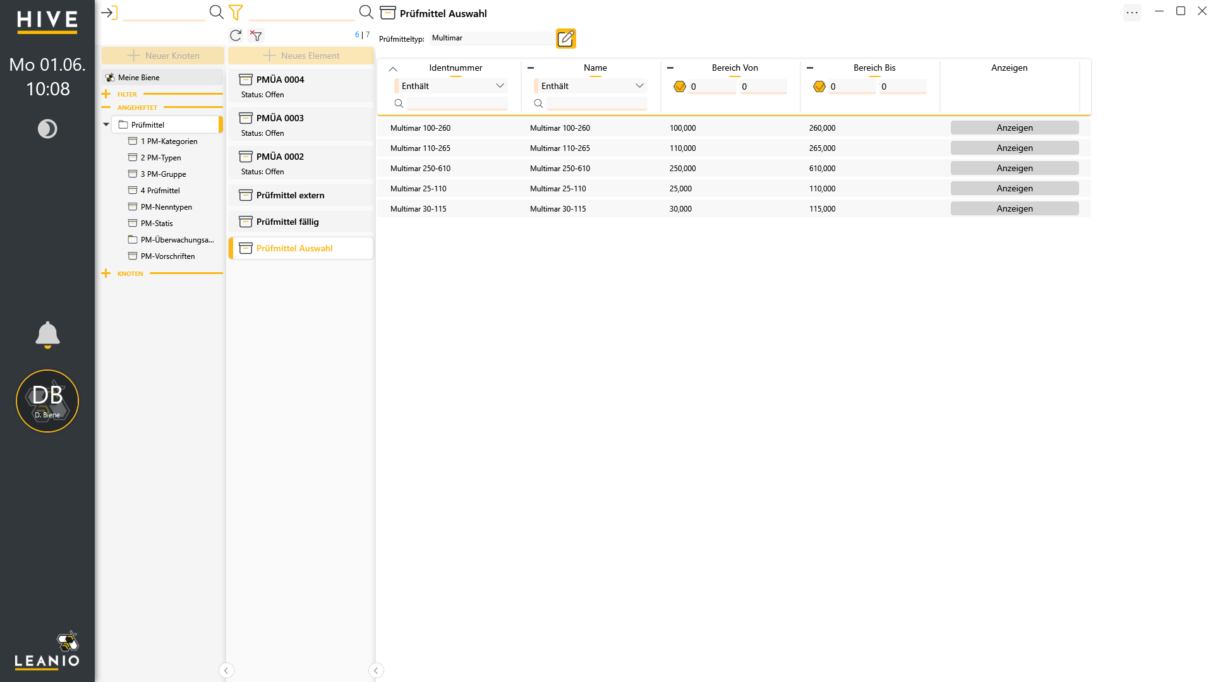1213x682 pixels.
Task: Select PM-Vorschriften tree item
Action: 167,256
